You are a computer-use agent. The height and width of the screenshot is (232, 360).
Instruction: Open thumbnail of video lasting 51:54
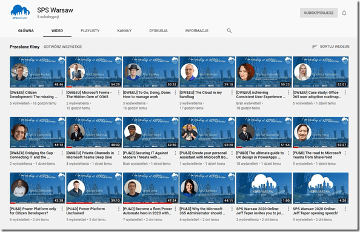point(264,132)
